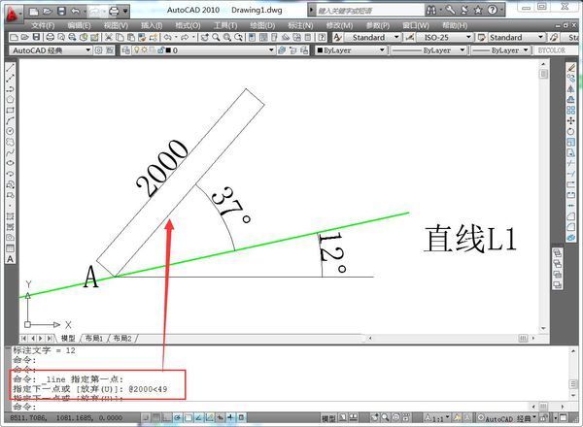This screenshot has width=583, height=427.
Task: Click the black layer color swatch
Action: (168, 50)
